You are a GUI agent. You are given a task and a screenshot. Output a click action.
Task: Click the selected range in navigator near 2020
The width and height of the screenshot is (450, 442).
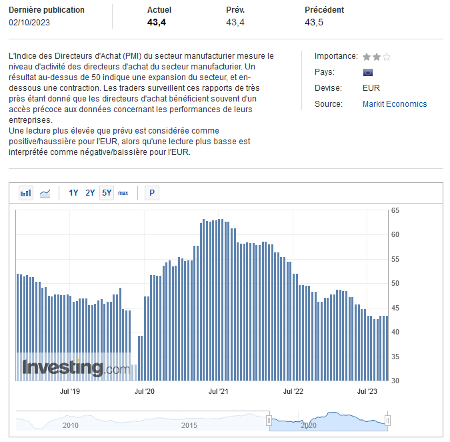pos(327,421)
